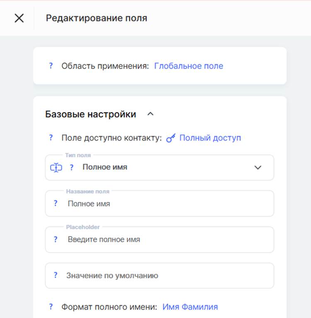
Task: Click the text-cursor field type icon
Action: [x=56, y=167]
